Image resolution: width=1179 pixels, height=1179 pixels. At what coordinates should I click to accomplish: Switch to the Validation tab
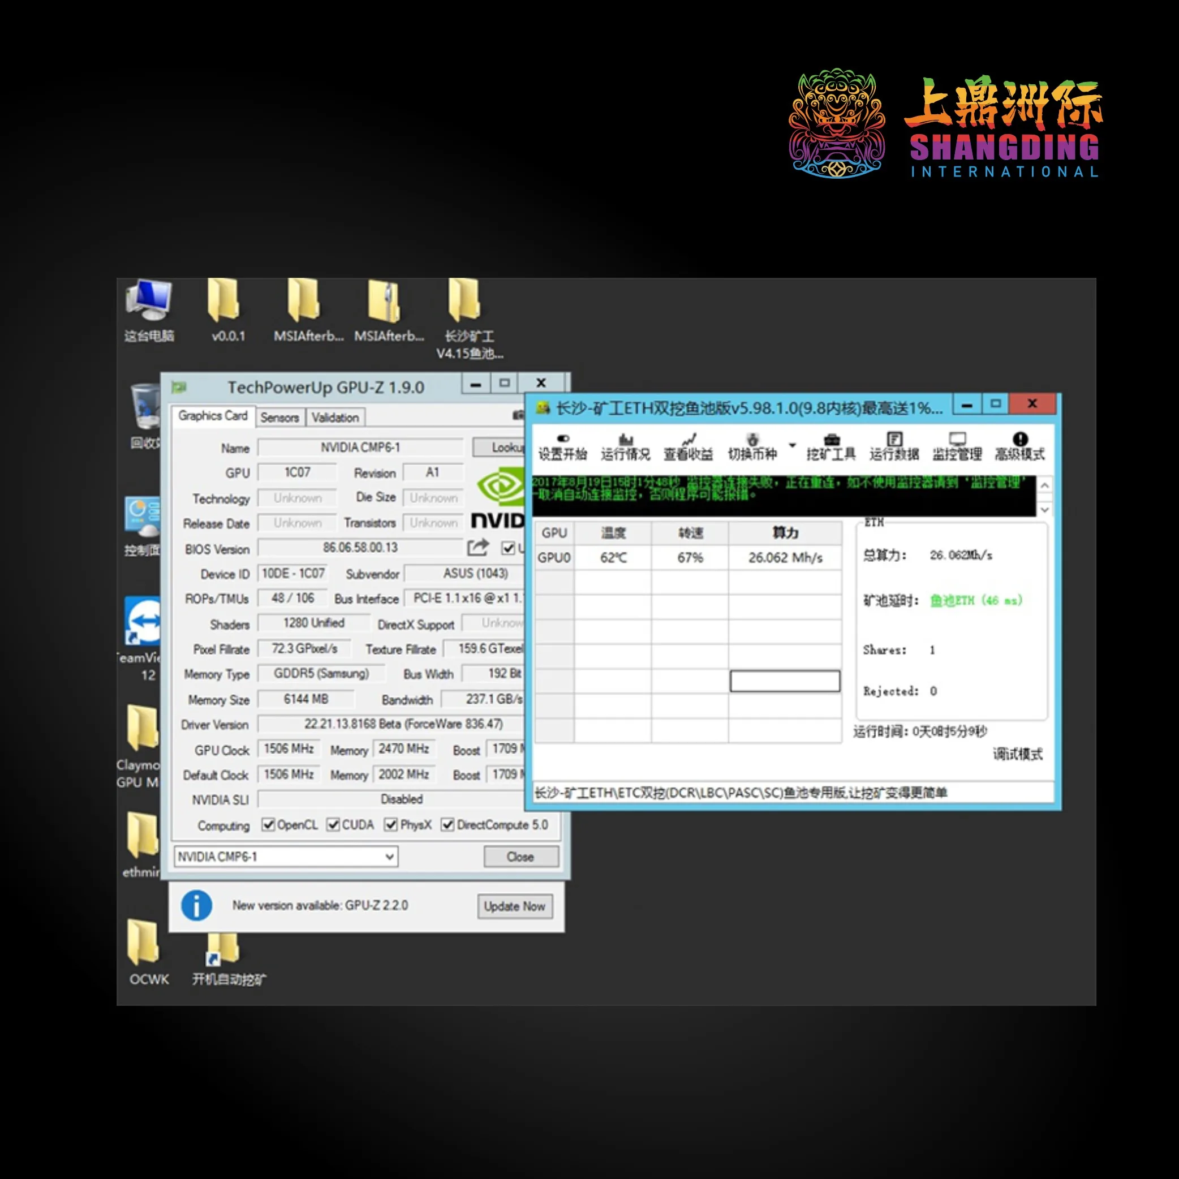[x=335, y=418]
